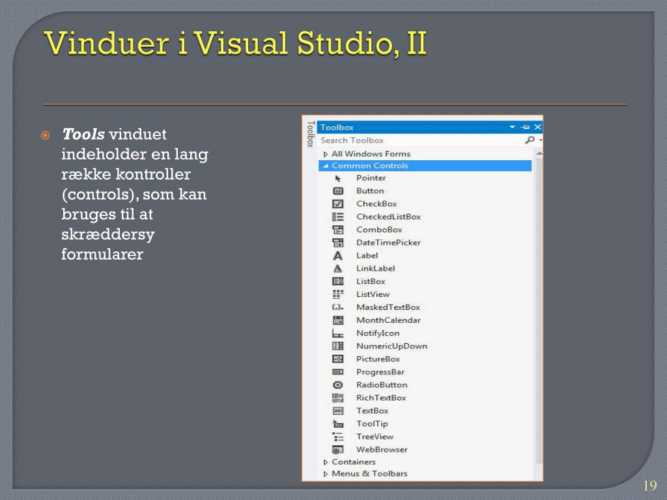The width and height of the screenshot is (667, 500).
Task: Pick the Button control icon
Action: pos(338,191)
